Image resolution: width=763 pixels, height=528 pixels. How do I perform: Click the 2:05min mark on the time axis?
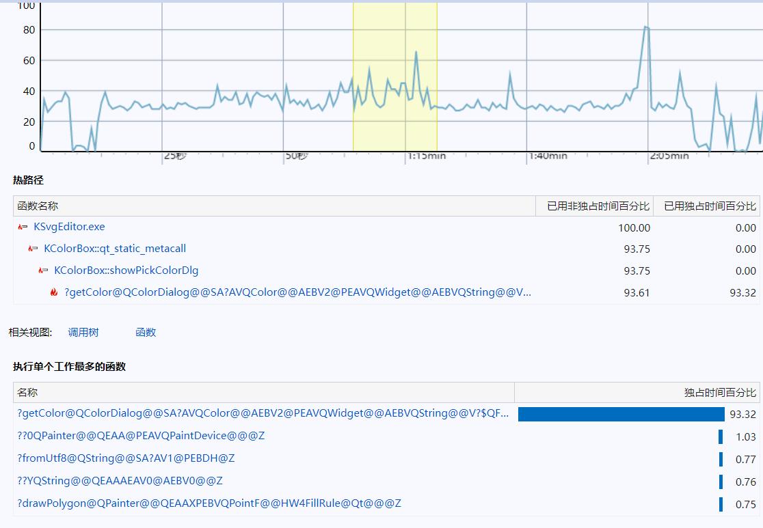tap(669, 156)
